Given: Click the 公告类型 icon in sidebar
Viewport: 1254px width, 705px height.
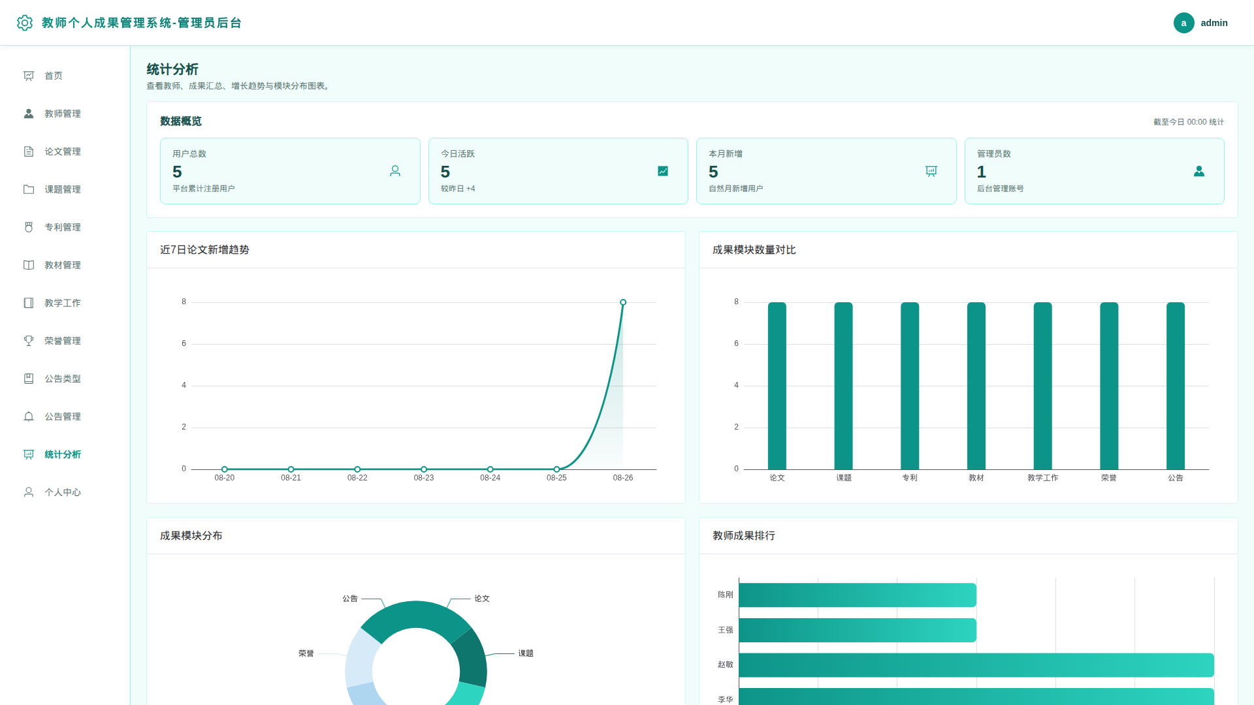Looking at the screenshot, I should 29,379.
